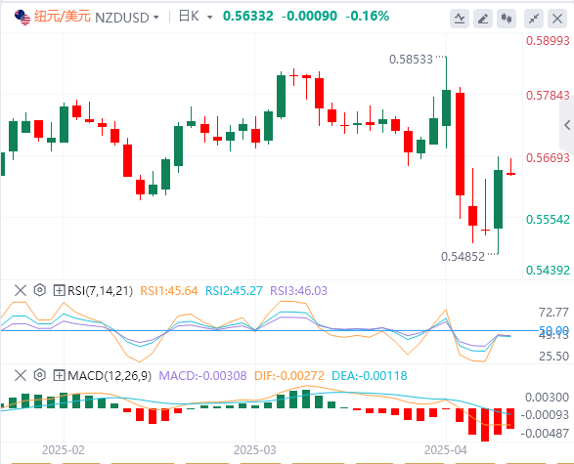Viewport: 574px width, 464px height.
Task: Click the RSI1:45.64 value
Action: pos(169,291)
